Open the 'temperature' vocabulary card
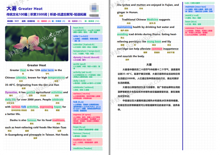The image size is (220, 155). click(x=87, y=52)
